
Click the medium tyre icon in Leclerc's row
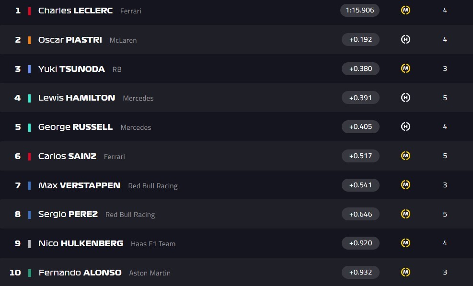pos(405,10)
